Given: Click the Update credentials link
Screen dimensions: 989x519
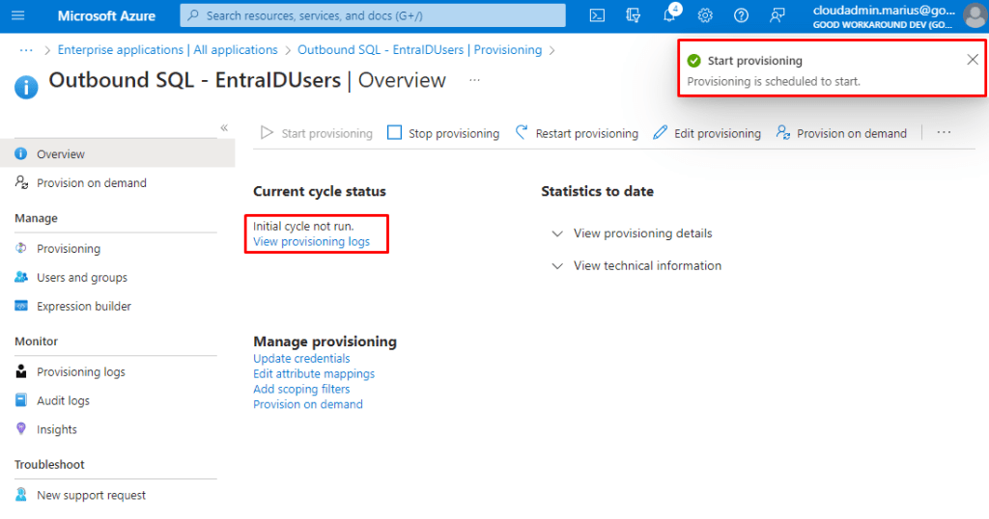Looking at the screenshot, I should click(x=301, y=359).
